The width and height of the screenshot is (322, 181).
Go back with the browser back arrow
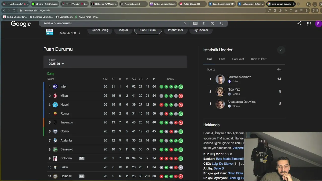[x=4, y=10]
